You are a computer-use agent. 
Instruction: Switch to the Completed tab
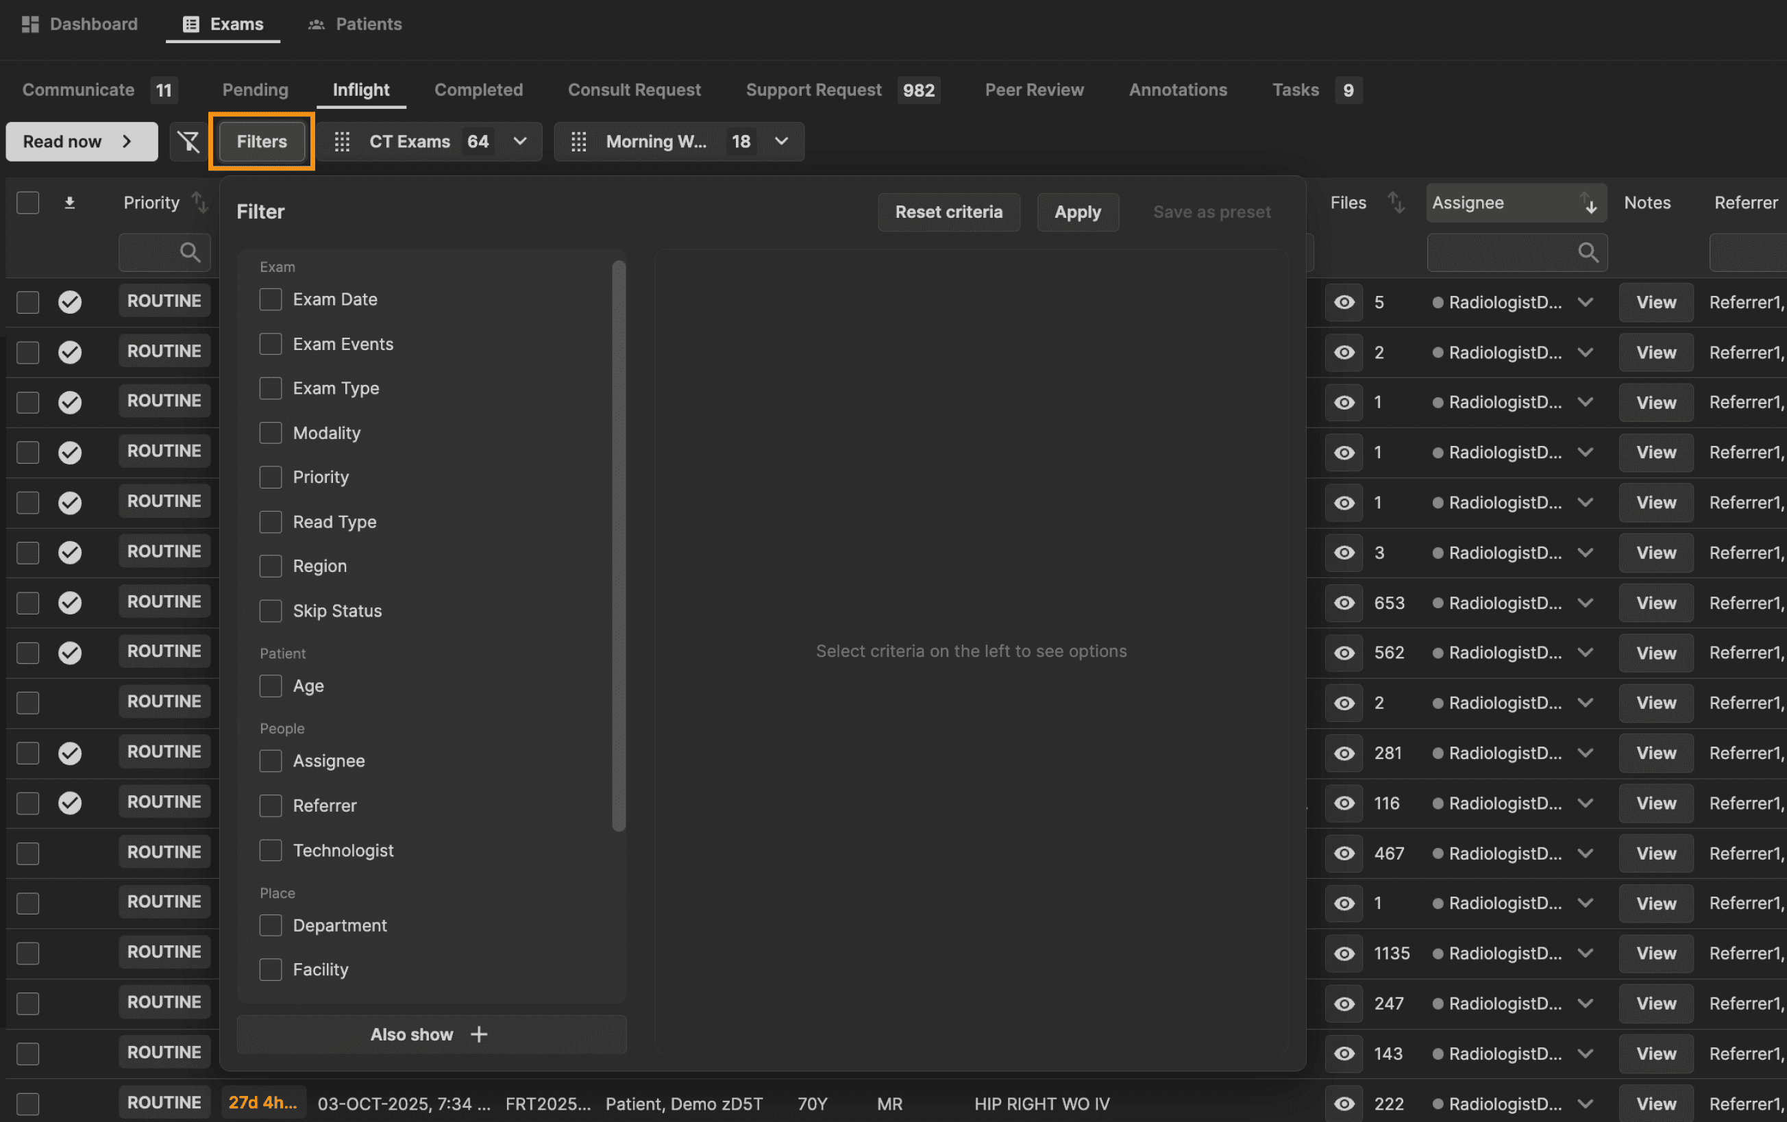click(x=479, y=90)
